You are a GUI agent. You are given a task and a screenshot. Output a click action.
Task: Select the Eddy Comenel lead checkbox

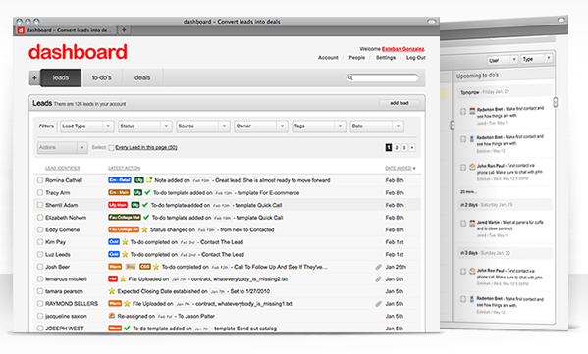coord(40,229)
